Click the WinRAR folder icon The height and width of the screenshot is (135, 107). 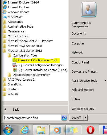tap(4, 94)
